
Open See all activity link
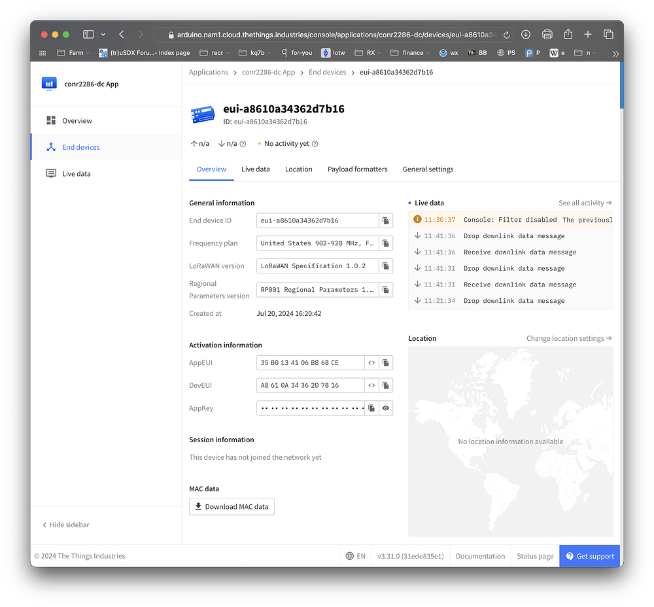585,203
